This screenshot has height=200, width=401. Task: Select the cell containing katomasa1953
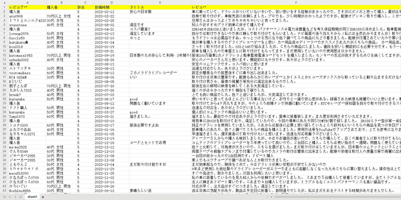pos(27,55)
